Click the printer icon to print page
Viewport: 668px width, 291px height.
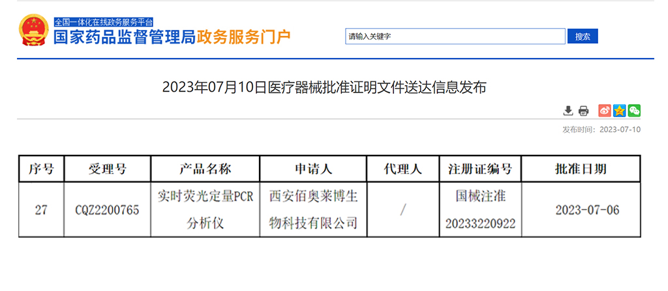point(583,111)
